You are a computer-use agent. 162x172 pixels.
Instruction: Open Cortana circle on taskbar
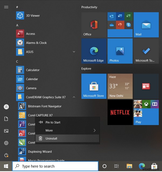point(104,166)
